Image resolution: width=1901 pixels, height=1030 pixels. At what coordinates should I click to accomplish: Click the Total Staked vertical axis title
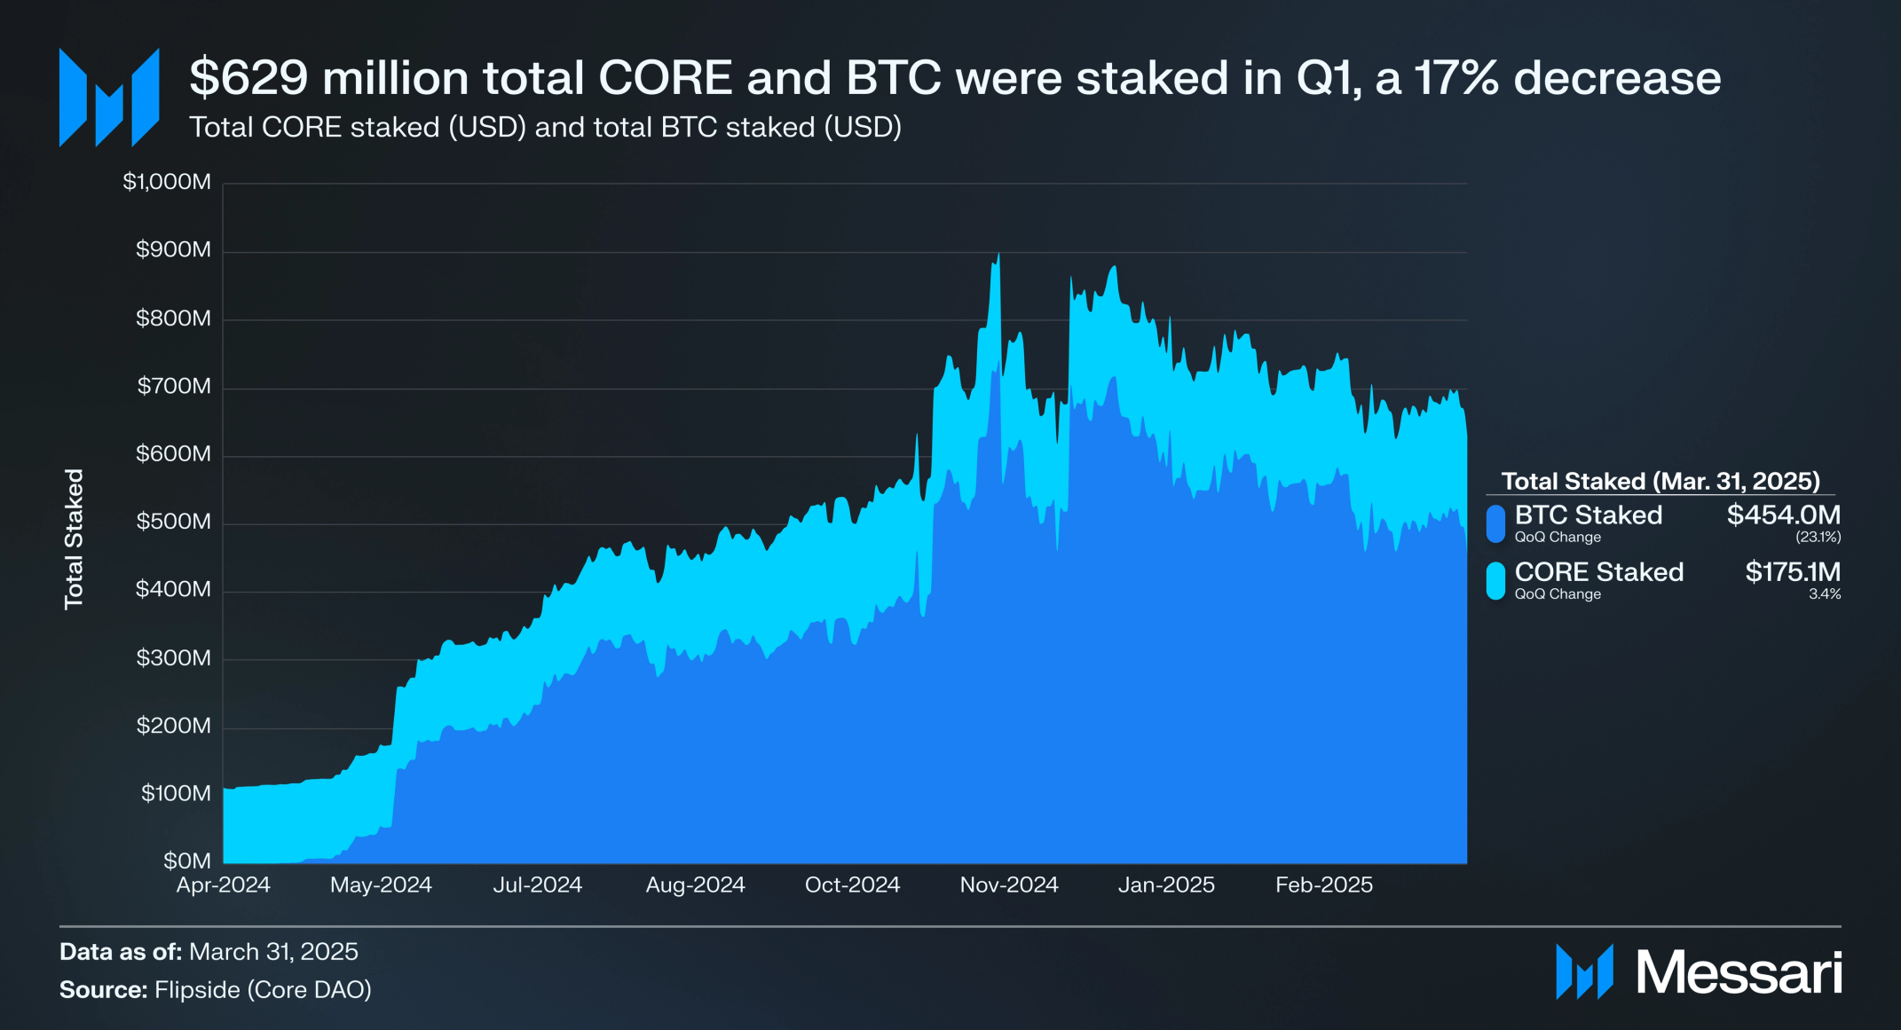coord(74,539)
